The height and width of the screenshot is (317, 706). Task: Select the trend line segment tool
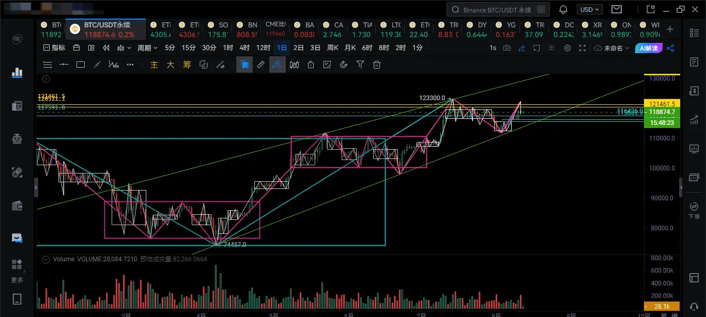97,65
